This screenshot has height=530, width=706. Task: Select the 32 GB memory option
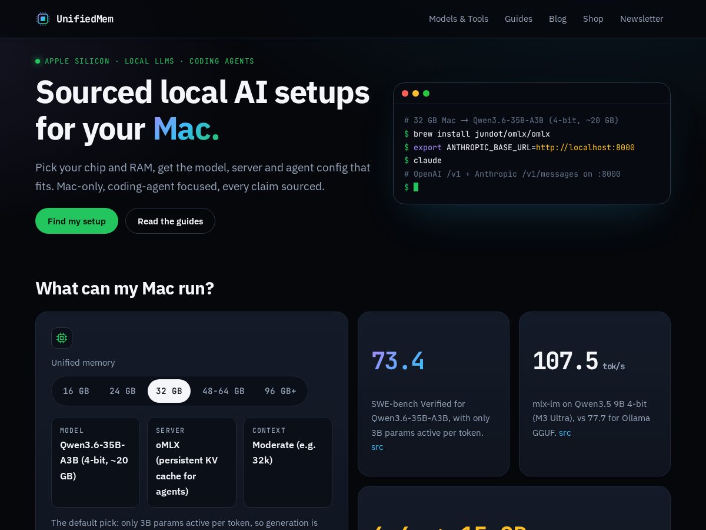pos(169,391)
